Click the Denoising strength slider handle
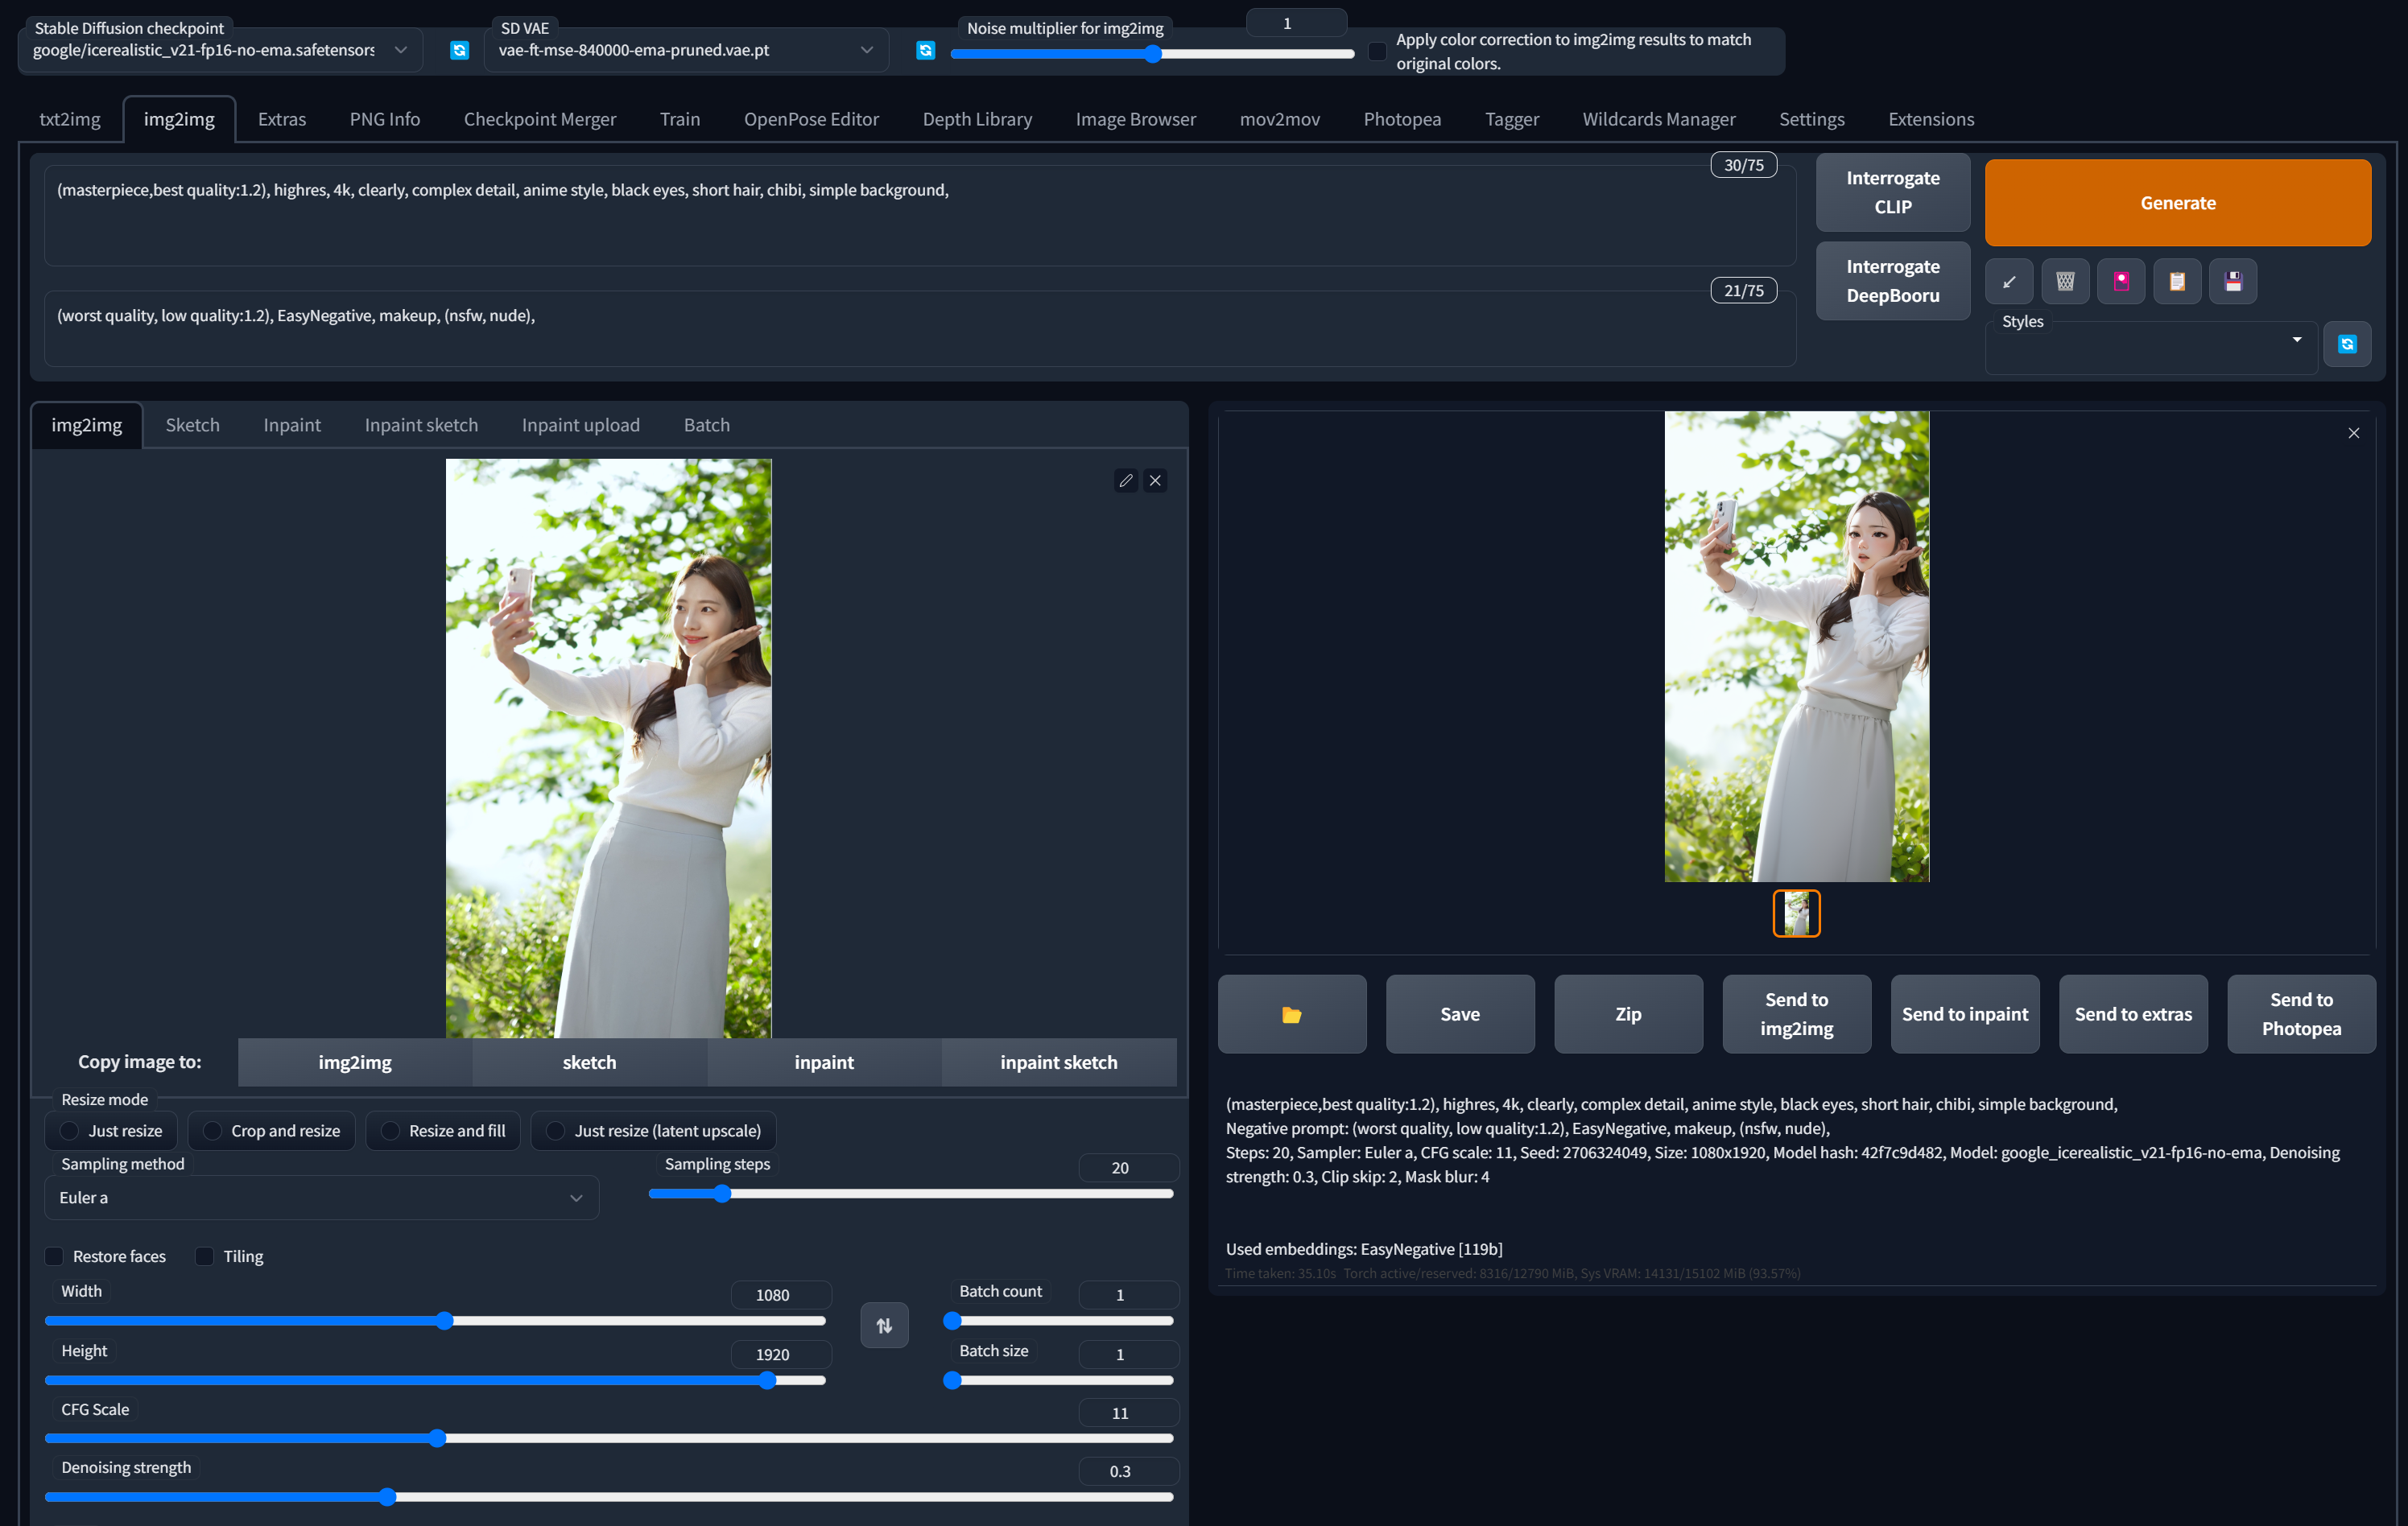 tap(387, 1497)
